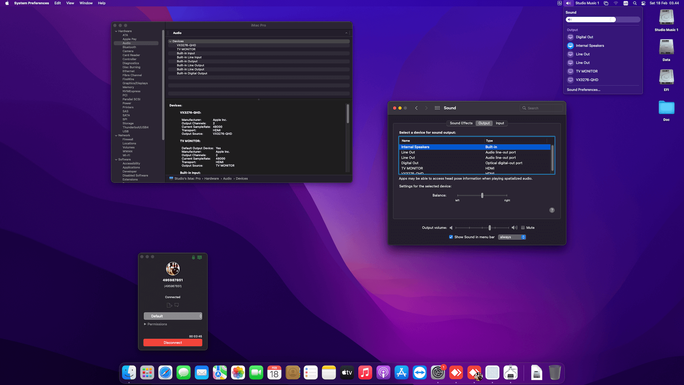This screenshot has width=684, height=385.
Task: Switch to the Sound Effects tab
Action: point(461,123)
